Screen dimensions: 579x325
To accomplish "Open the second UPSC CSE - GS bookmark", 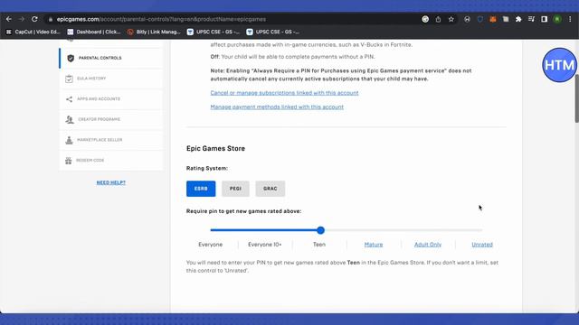I will [x=273, y=32].
